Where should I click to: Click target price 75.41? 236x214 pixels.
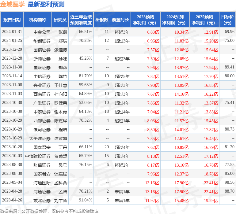230,103
